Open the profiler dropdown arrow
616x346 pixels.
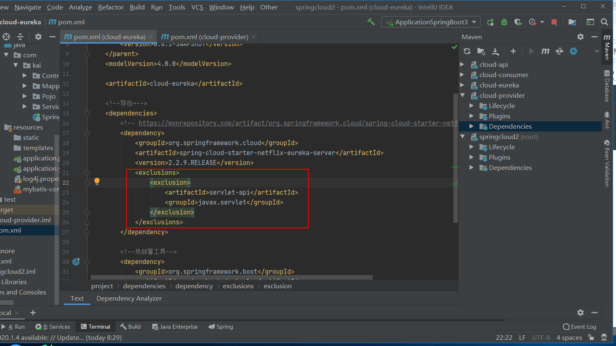542,22
